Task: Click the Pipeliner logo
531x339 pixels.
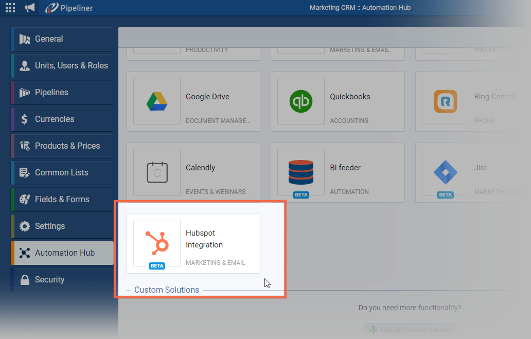Action: point(69,8)
